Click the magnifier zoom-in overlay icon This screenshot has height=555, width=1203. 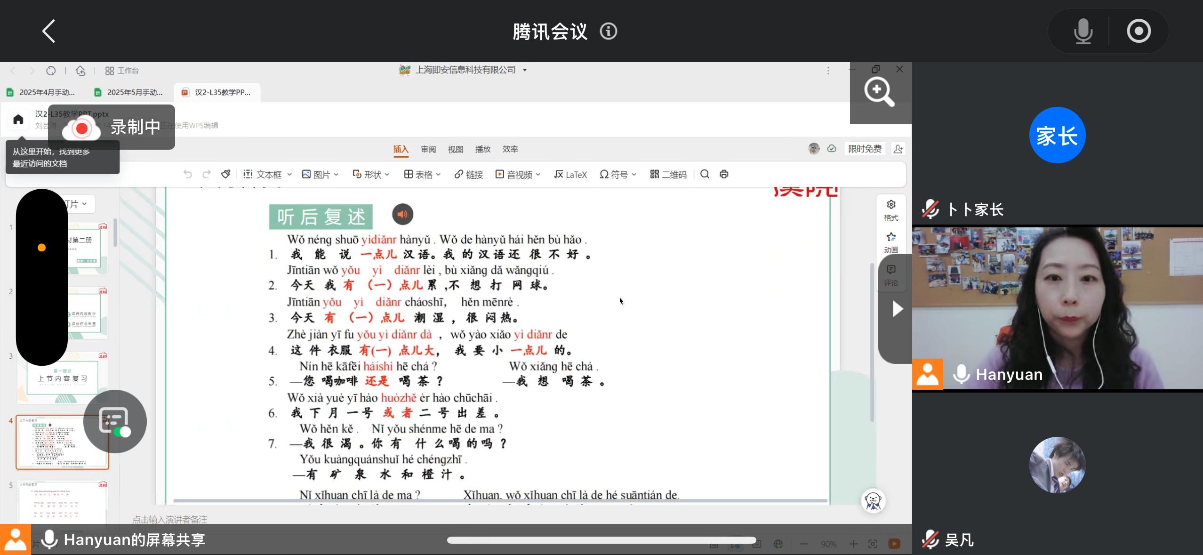879,92
